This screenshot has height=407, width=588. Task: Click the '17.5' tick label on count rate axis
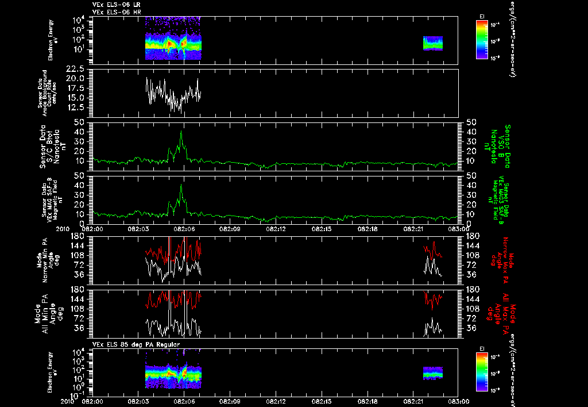pyautogui.click(x=75, y=88)
